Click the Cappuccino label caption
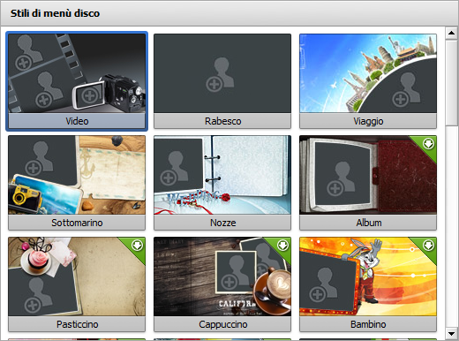The height and width of the screenshot is (341, 459). (x=222, y=324)
